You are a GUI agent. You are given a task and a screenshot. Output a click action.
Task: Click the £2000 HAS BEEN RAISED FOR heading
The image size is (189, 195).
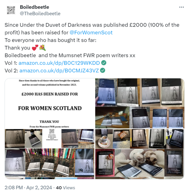point(50,94)
